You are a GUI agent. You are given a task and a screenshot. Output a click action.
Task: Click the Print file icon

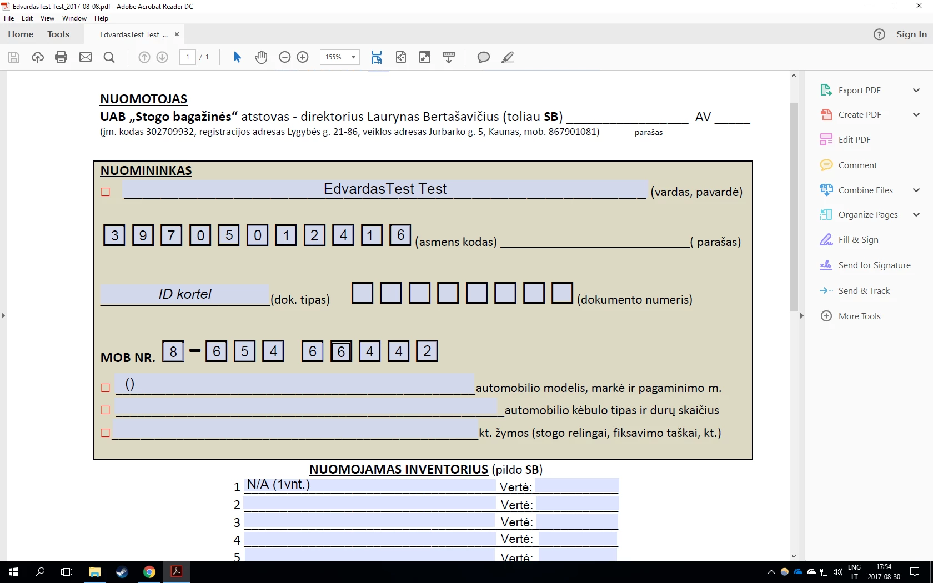[61, 57]
